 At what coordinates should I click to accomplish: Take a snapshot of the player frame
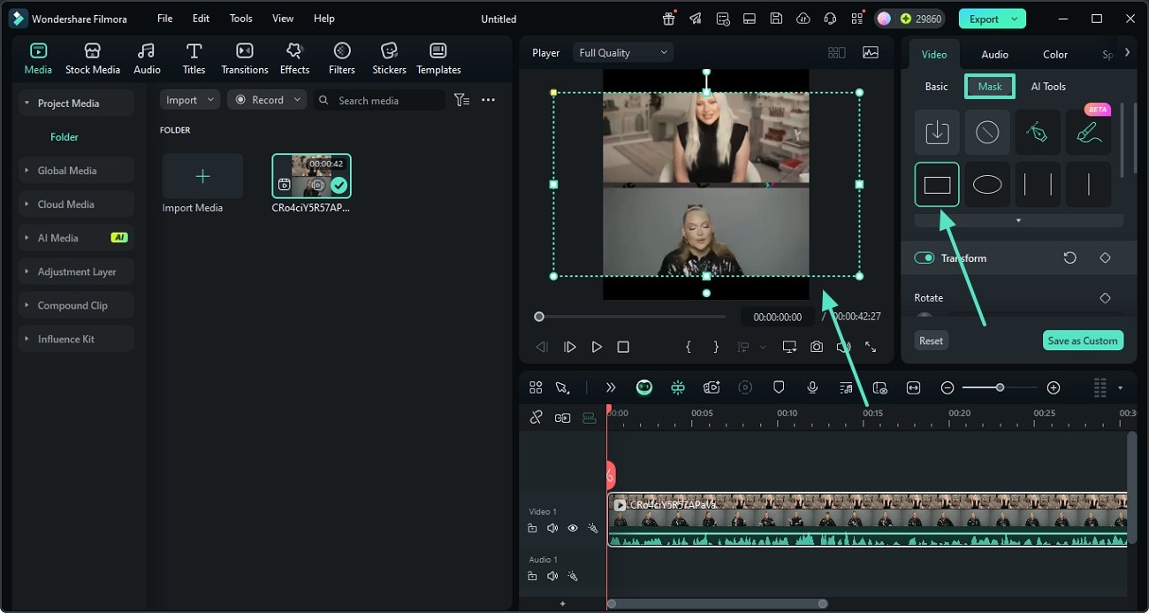click(x=817, y=347)
